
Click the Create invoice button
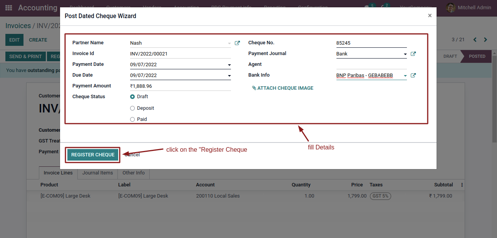pyautogui.click(x=38, y=40)
